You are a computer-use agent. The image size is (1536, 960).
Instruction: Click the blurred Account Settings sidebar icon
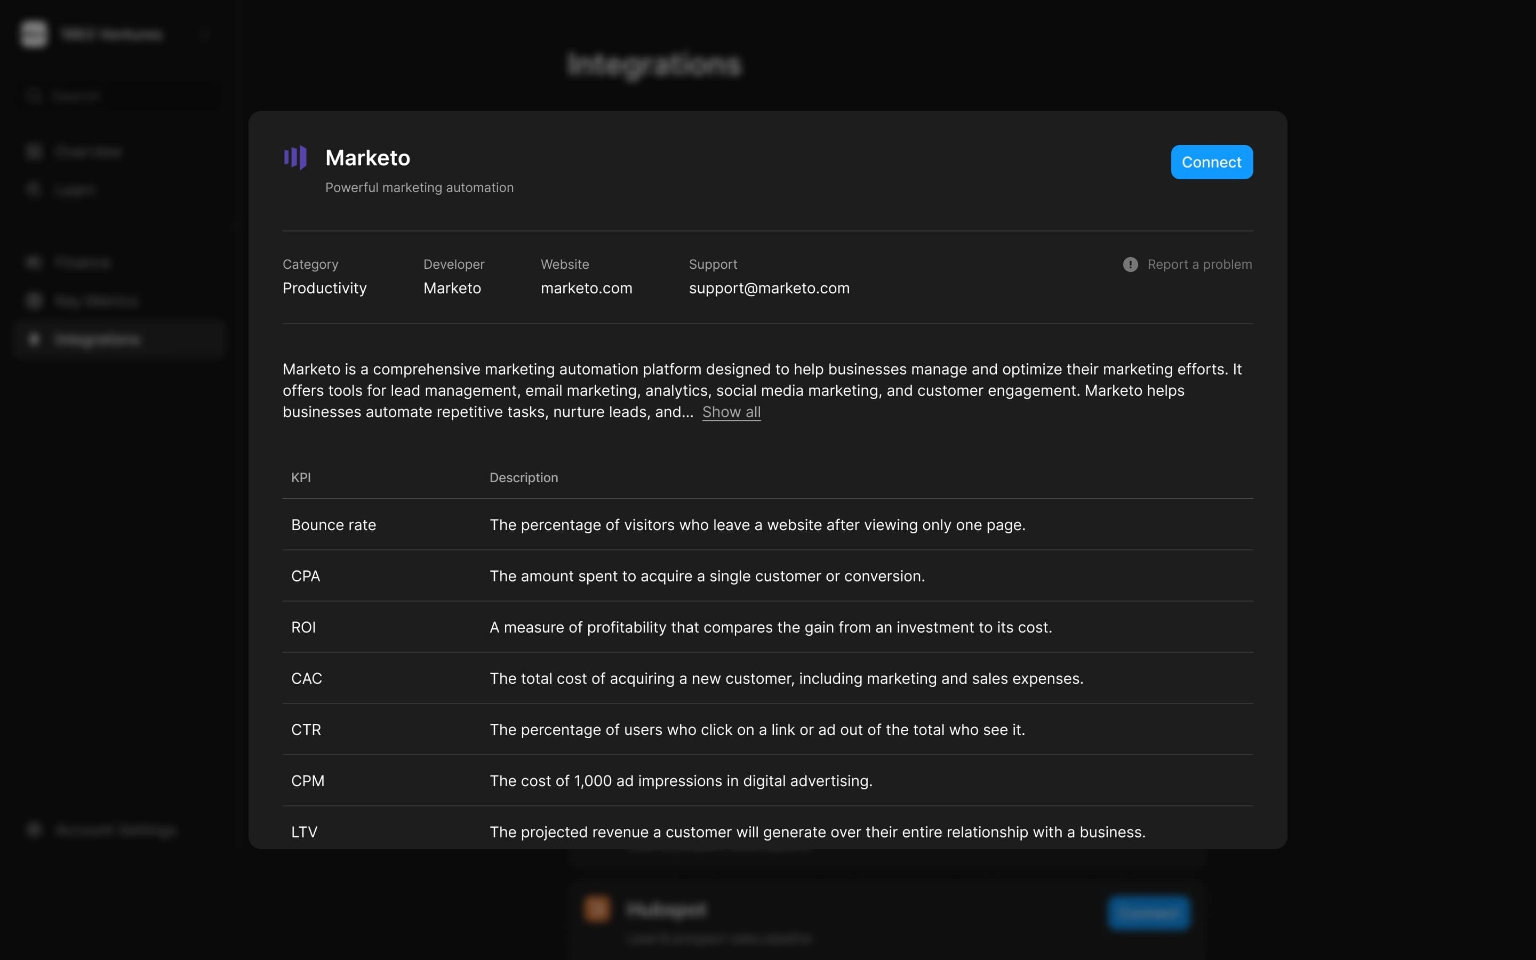[34, 830]
